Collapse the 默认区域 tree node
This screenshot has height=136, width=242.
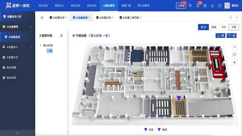click(x=41, y=45)
